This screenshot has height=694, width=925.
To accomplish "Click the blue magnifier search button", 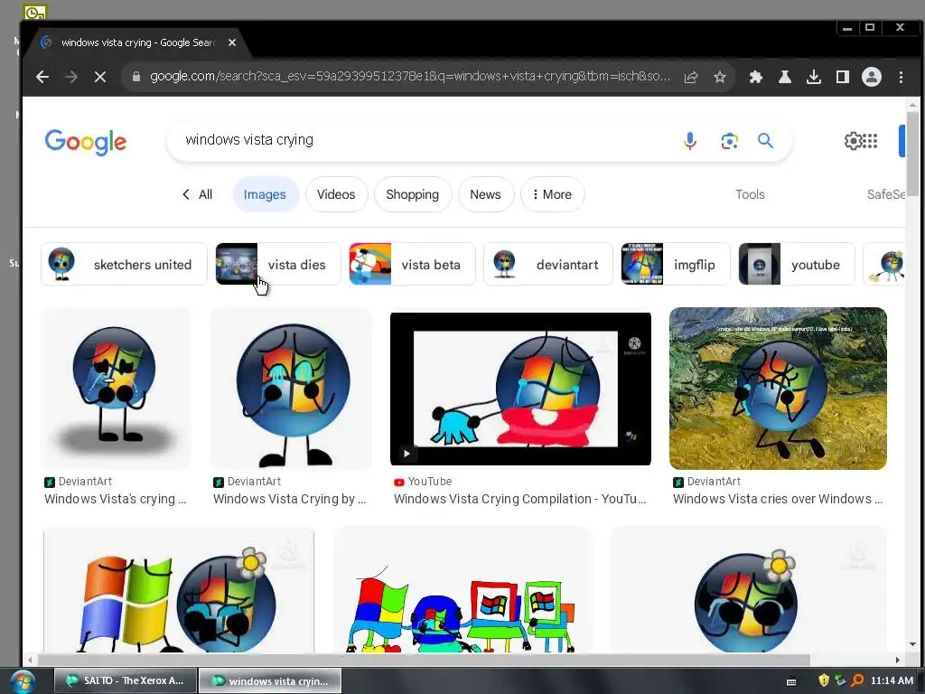I will (x=765, y=140).
